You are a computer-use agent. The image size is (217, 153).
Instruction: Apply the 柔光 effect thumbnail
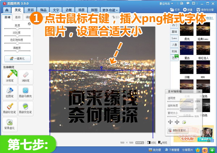[187, 29]
